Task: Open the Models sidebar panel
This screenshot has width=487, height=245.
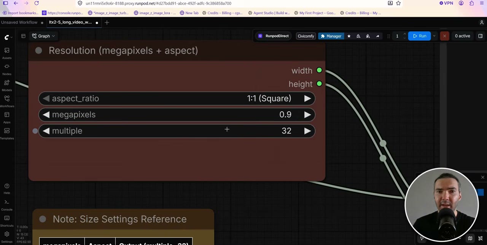Action: [x=7, y=85]
